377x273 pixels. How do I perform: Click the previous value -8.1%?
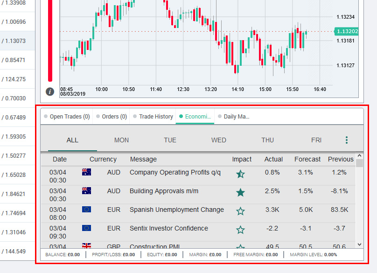[339, 191]
